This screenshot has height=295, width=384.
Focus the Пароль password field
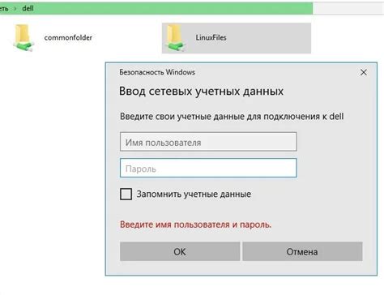208,168
